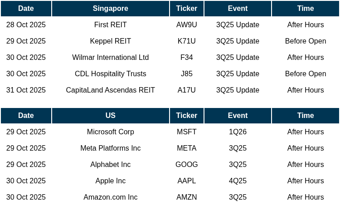Select the 28 Oct 2025 date cell
The height and width of the screenshot is (206, 340).
pos(26,25)
